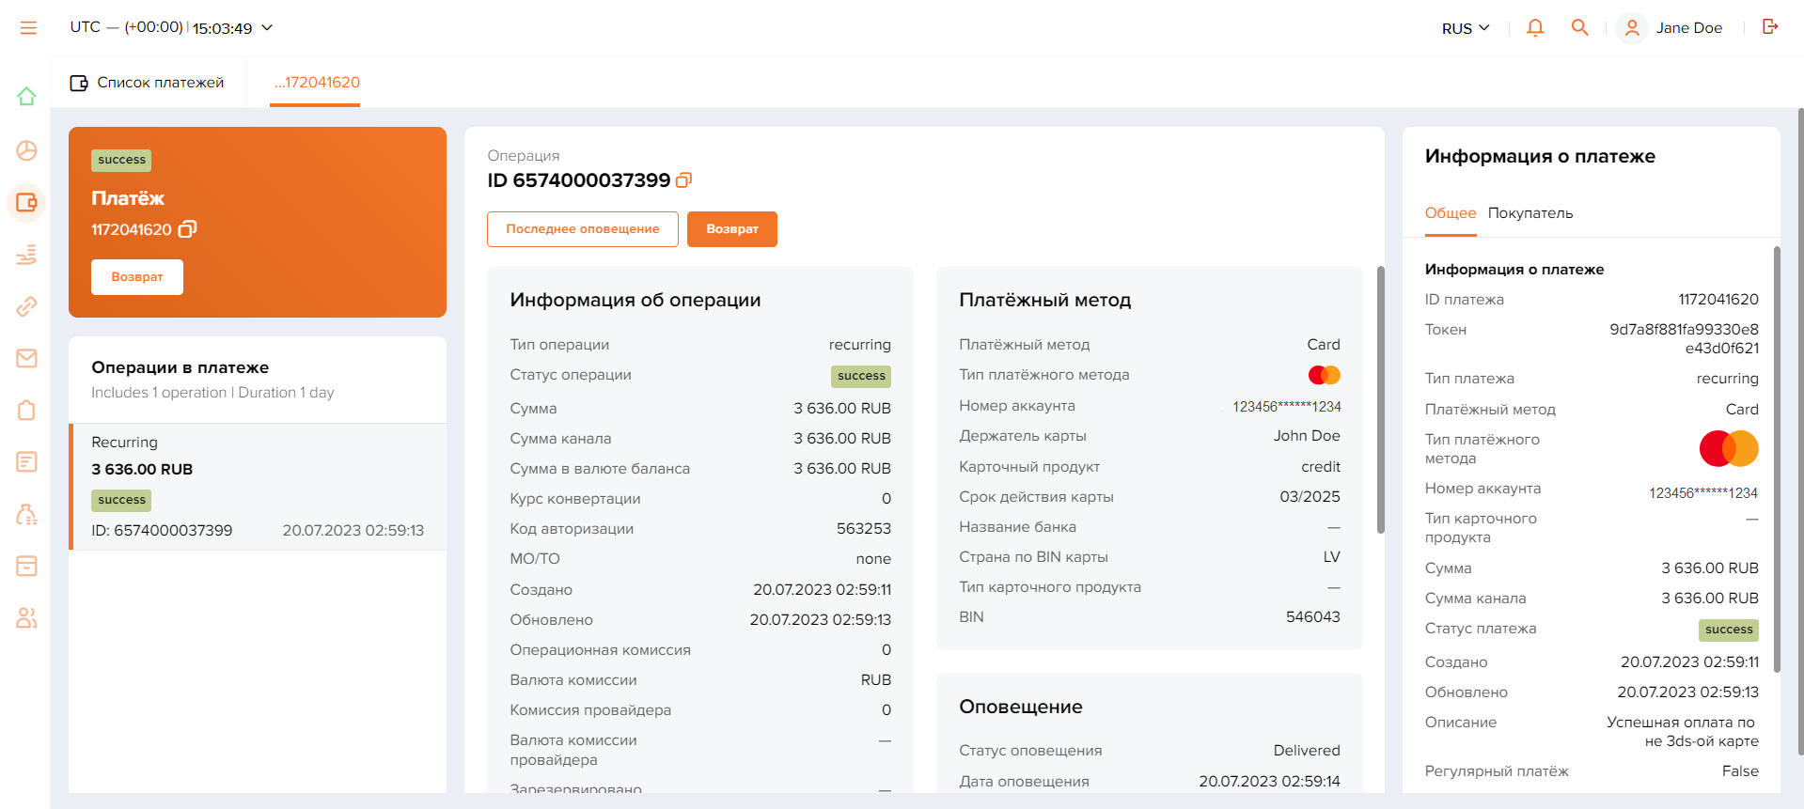Copy operation ID 6574000037399
Image resolution: width=1804 pixels, height=809 pixels.
coord(684,179)
